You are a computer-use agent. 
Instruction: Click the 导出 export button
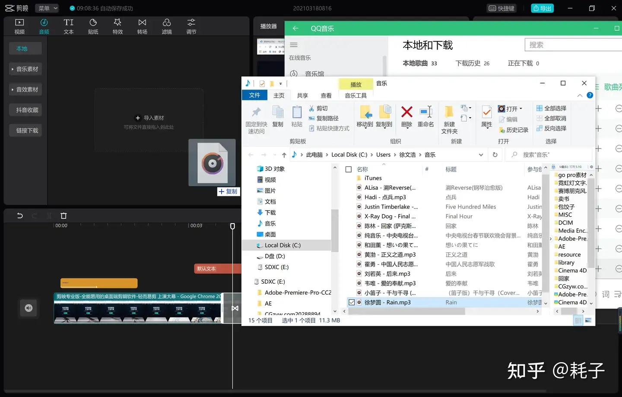pos(542,8)
